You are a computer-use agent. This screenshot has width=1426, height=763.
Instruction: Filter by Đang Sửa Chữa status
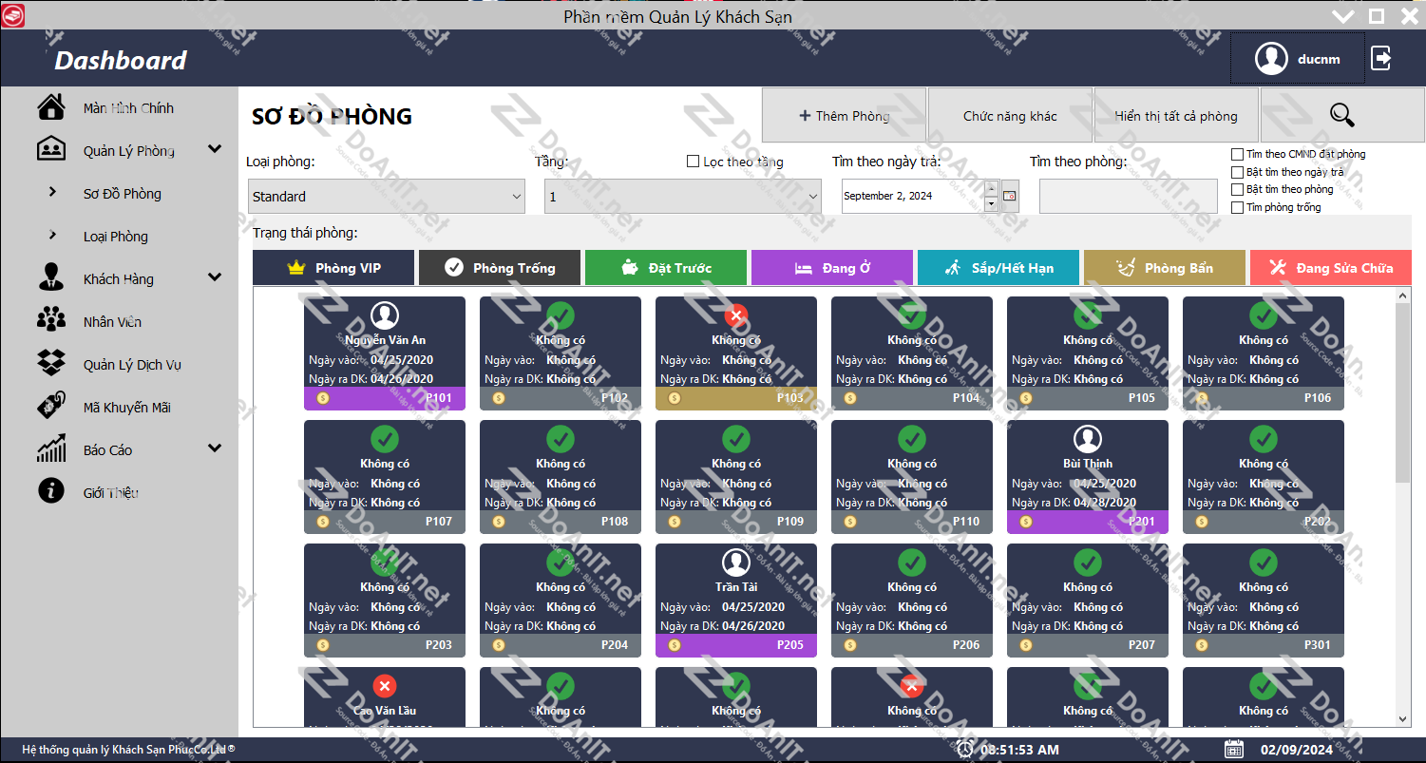coord(1331,268)
